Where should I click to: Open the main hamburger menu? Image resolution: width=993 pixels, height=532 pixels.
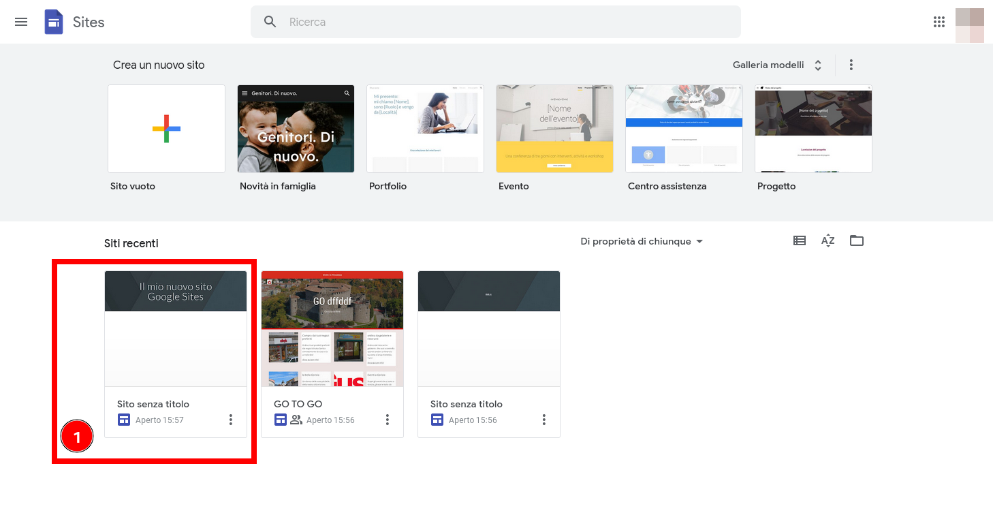coord(21,22)
